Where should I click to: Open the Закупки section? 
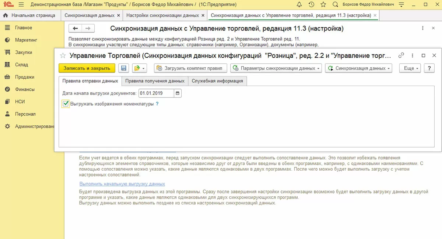click(24, 52)
